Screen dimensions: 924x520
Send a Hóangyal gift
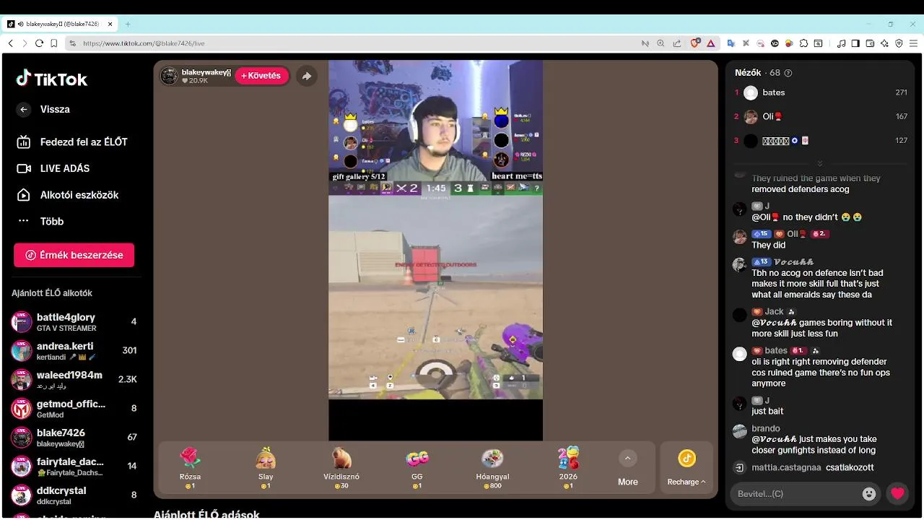492,467
